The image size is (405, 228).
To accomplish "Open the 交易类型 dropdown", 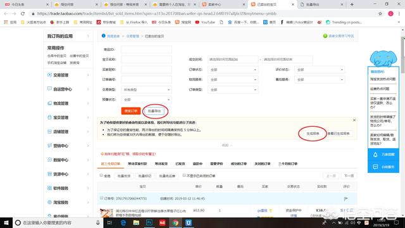I will click(146, 90).
